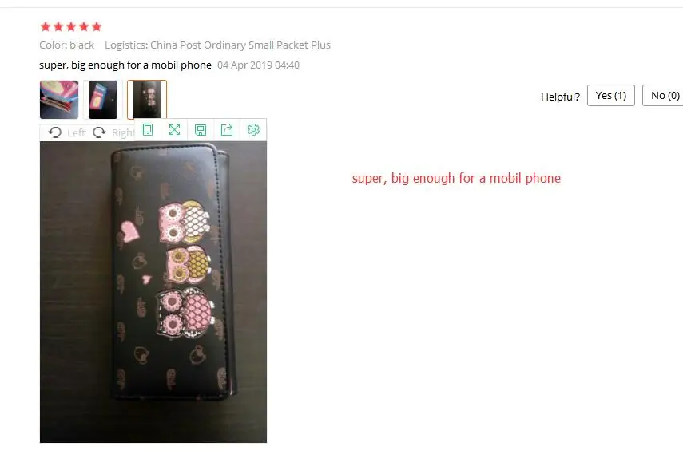Open the green gear settings icon
683x454 pixels.
tap(253, 130)
